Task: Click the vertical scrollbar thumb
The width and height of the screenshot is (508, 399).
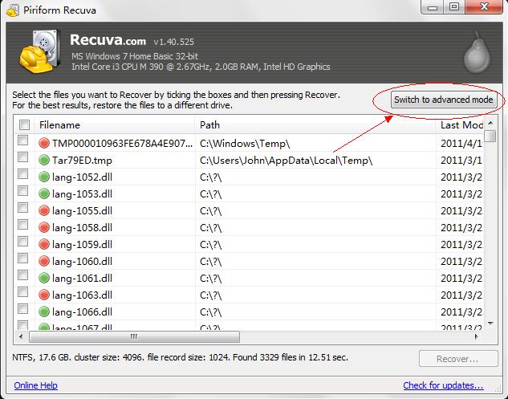Action: [x=491, y=136]
